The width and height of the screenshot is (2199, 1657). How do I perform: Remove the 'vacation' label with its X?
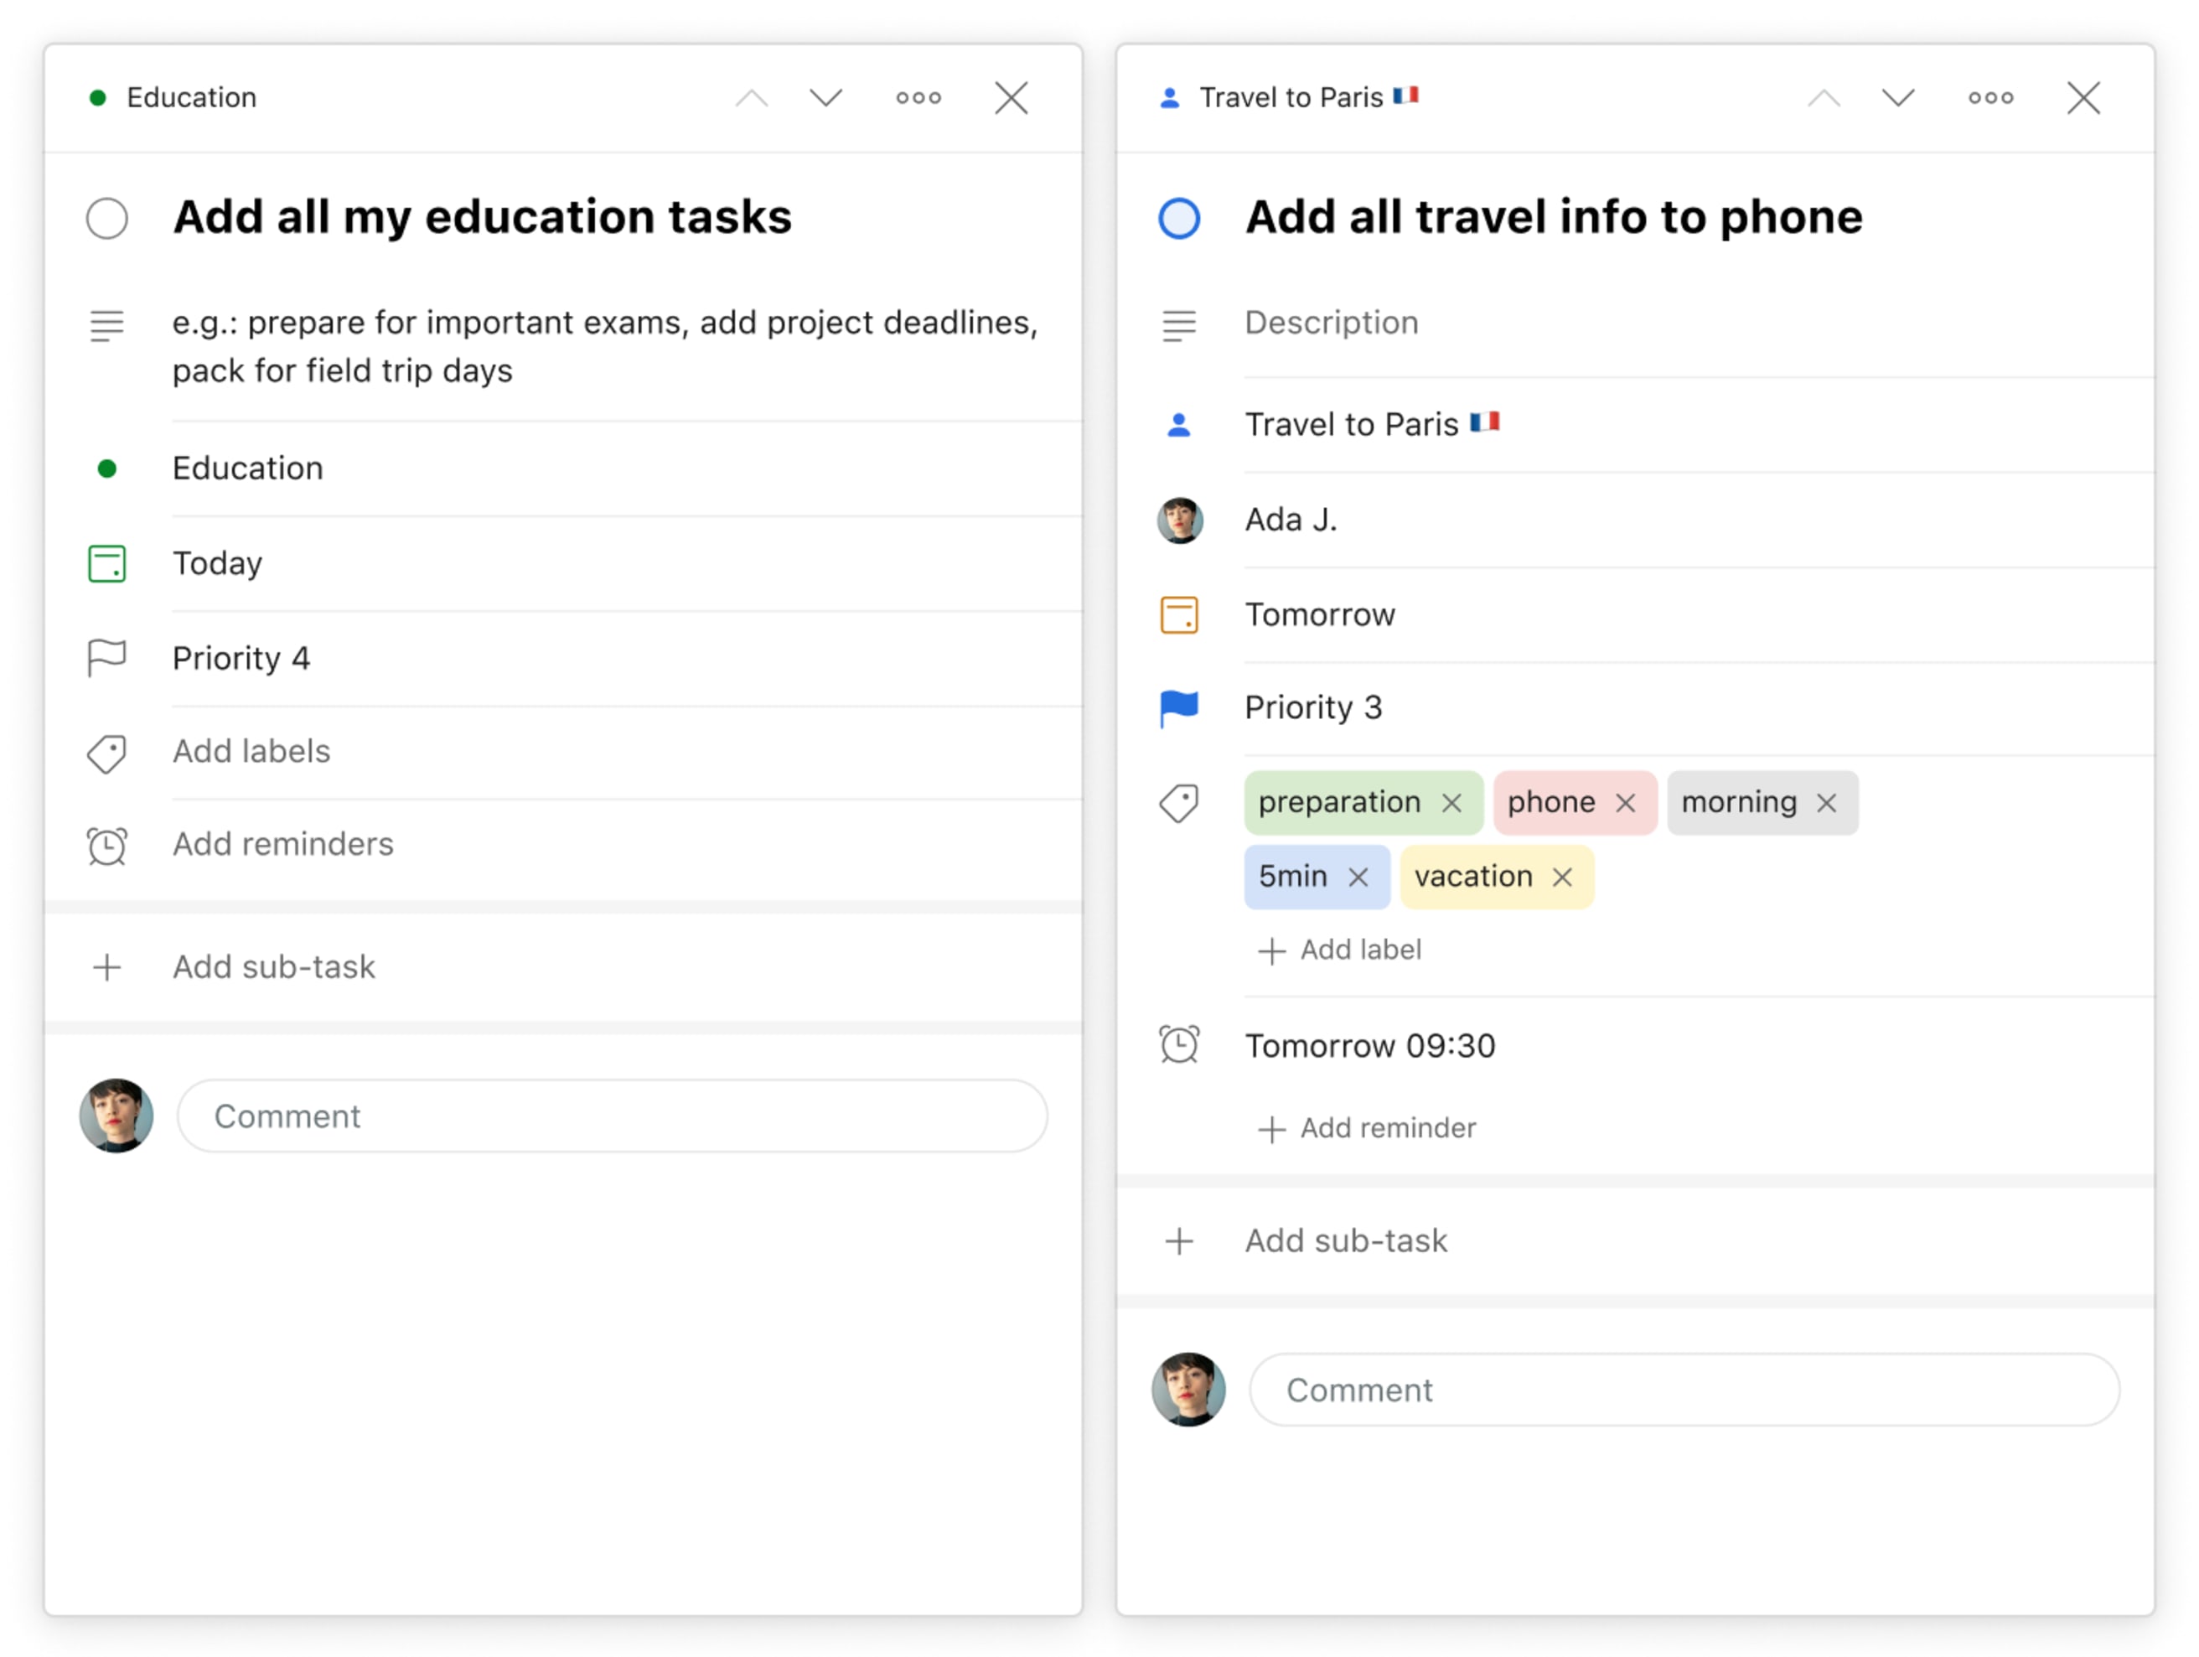click(1562, 877)
